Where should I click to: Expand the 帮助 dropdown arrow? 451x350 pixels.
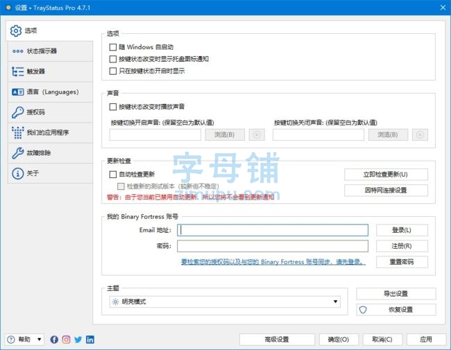(39, 340)
